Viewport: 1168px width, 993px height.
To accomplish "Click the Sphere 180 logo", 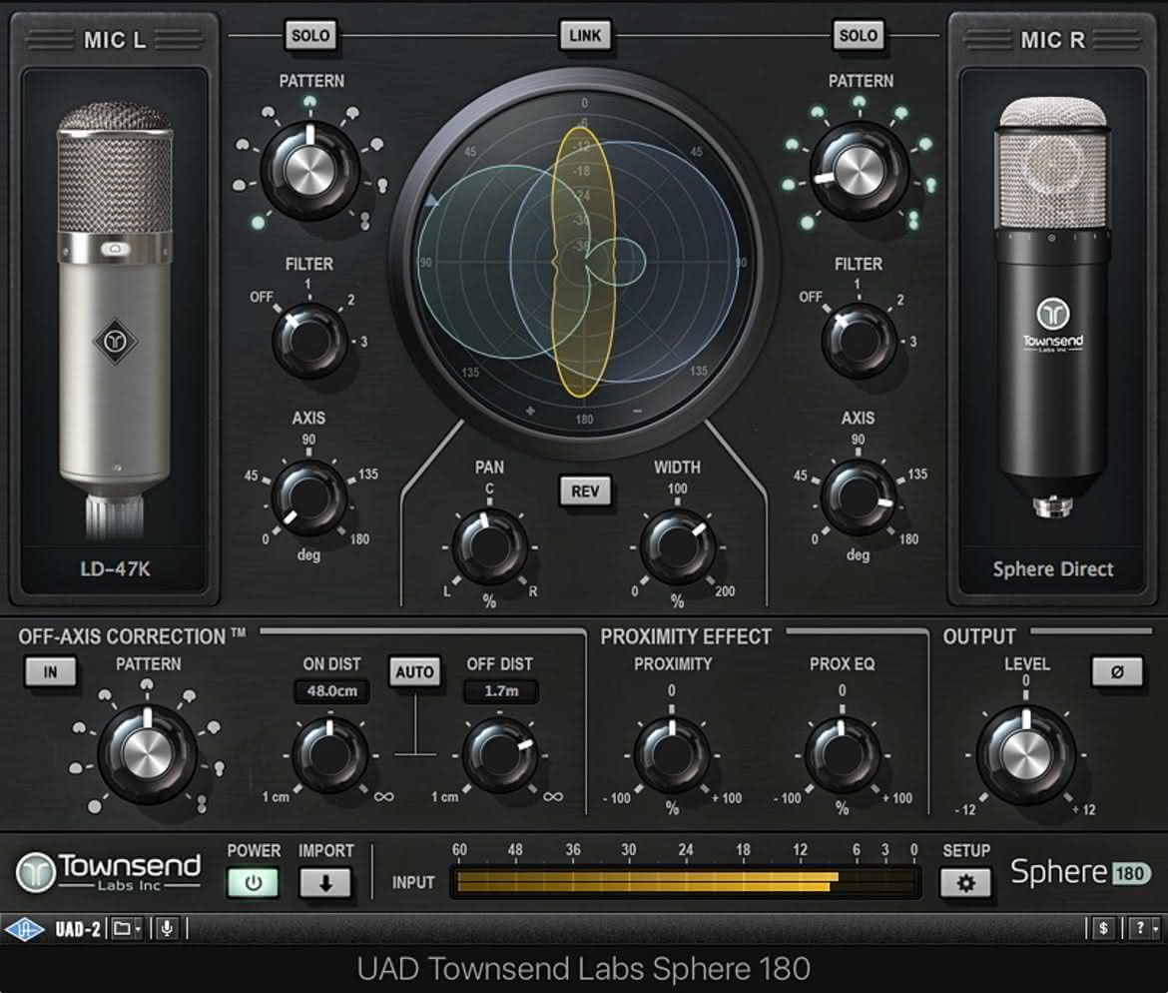I will pos(1080,871).
